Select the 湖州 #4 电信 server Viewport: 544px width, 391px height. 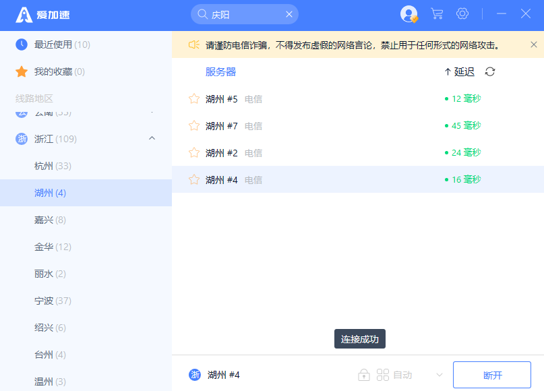tap(358, 180)
